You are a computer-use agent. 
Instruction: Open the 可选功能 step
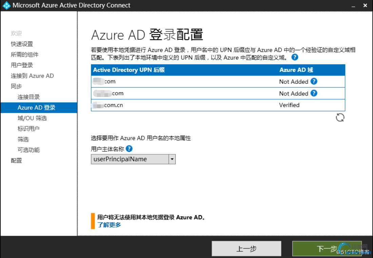(28, 150)
